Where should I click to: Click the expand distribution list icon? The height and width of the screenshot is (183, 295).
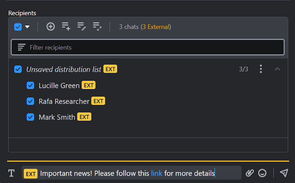tap(97, 27)
